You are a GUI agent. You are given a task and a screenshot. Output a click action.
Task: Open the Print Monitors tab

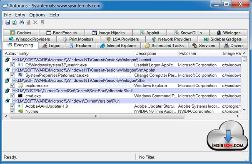78,39
